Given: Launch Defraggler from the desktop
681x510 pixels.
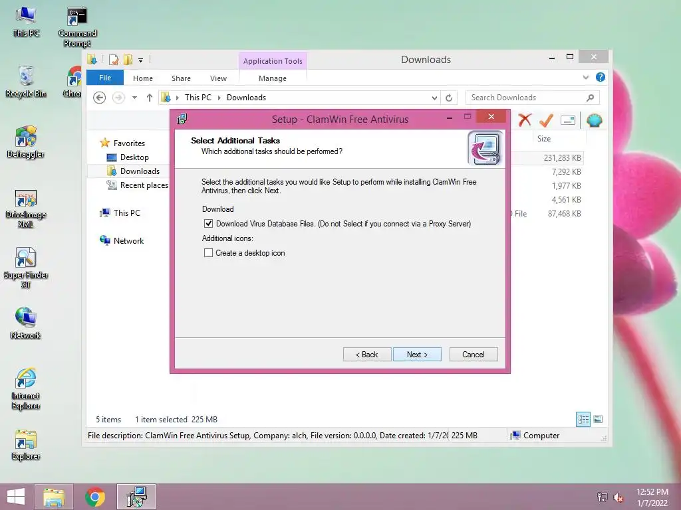Looking at the screenshot, I should (x=26, y=142).
